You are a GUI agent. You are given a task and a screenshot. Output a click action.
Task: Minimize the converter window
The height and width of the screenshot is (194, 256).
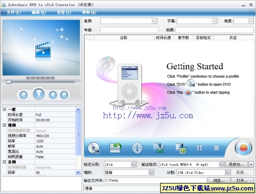(x=243, y=5)
